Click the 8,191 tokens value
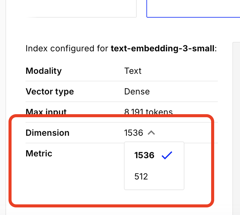 coord(148,112)
